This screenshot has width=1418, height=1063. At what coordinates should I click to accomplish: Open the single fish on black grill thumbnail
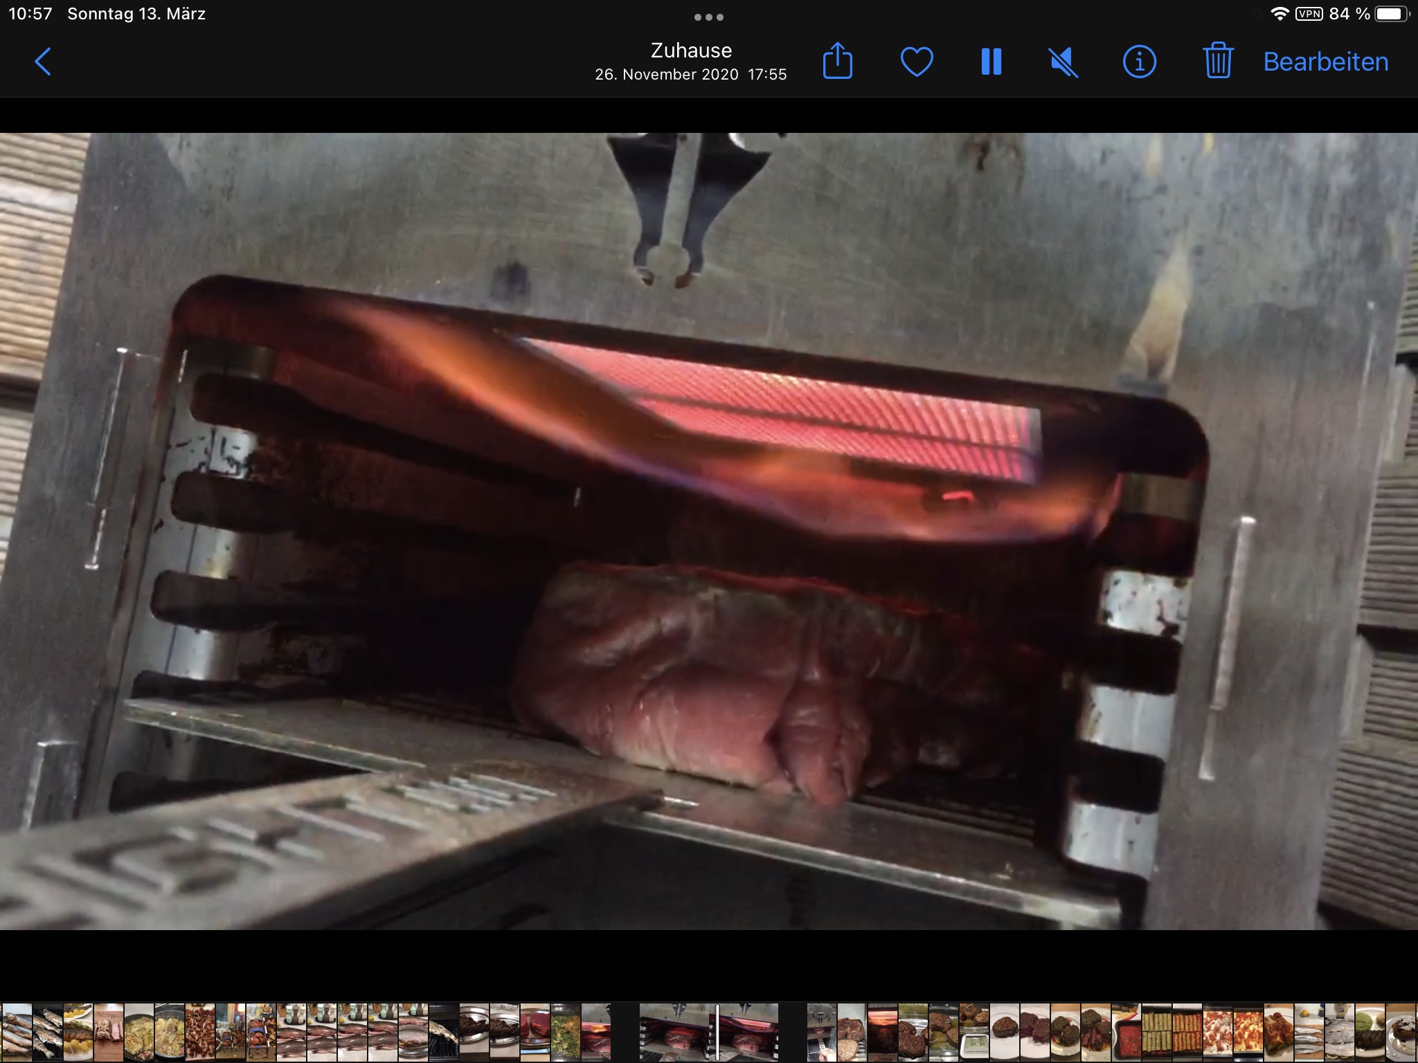coord(444,1032)
